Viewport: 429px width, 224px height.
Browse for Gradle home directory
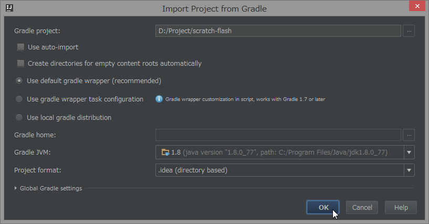click(x=409, y=135)
